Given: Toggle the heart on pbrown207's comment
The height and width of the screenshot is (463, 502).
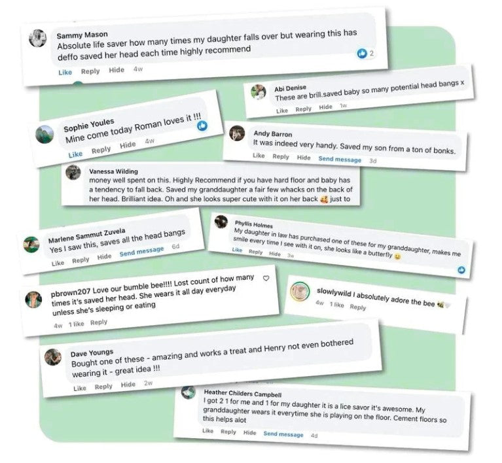Looking at the screenshot, I should pyautogui.click(x=266, y=279).
